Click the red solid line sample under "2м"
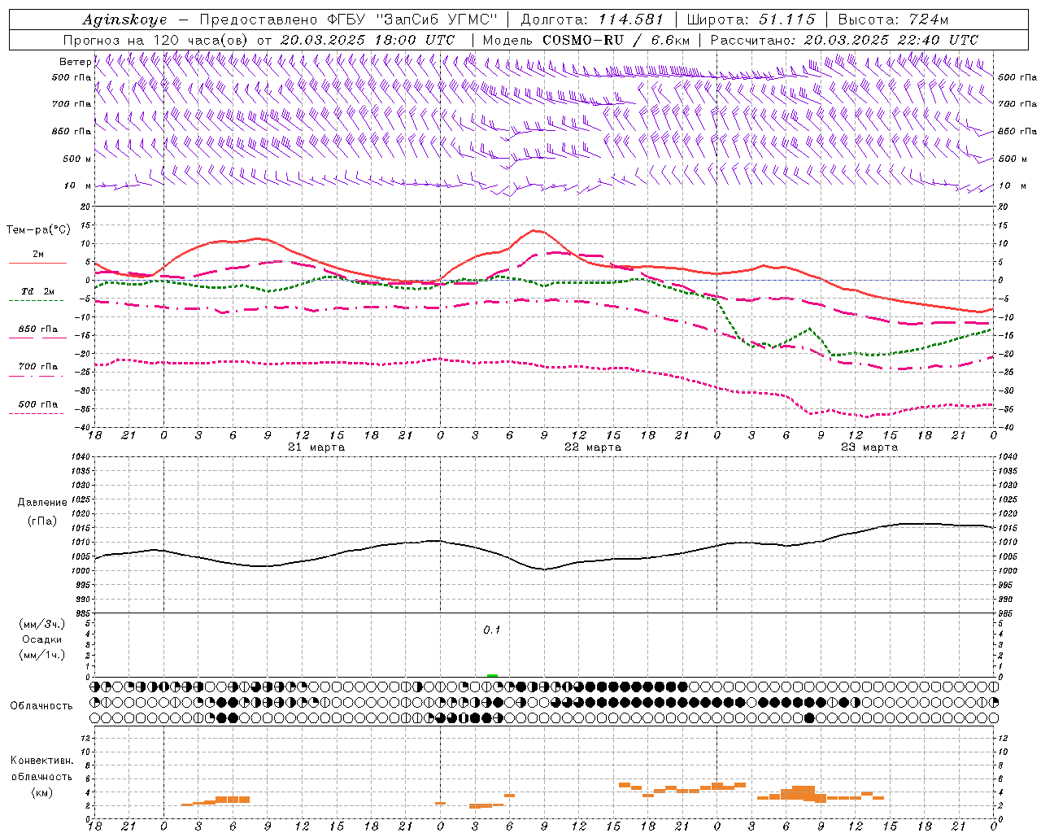Screen dimensions: 1041x833 (x=37, y=263)
